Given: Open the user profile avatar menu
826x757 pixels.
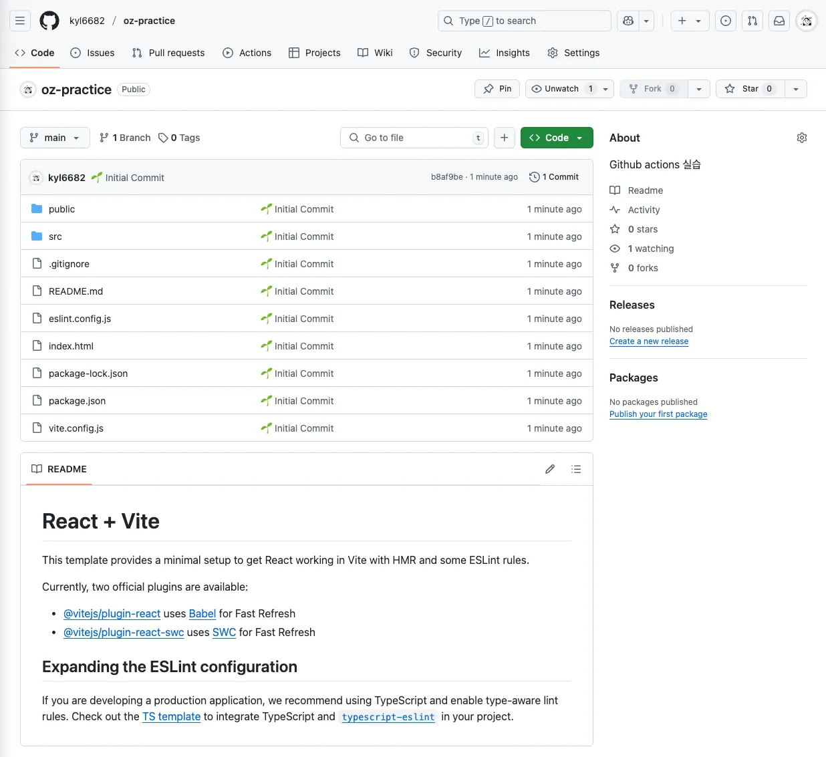Looking at the screenshot, I should (x=807, y=21).
